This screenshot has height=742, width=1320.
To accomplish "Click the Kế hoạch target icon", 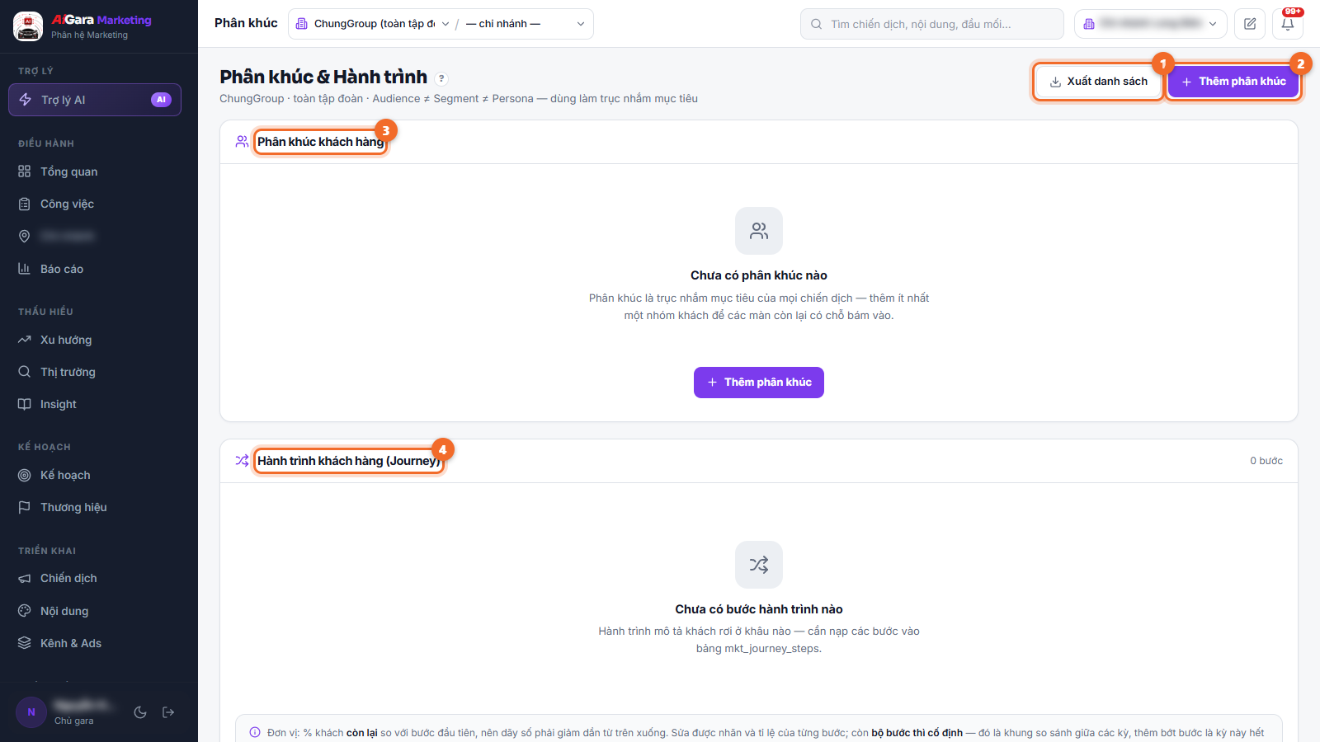I will tap(25, 475).
